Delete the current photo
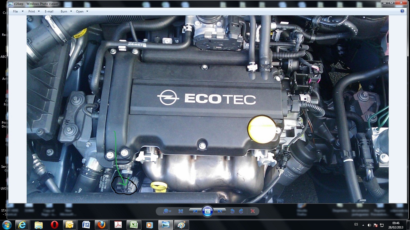Screen dimensions: 410x230 (x=253, y=211)
